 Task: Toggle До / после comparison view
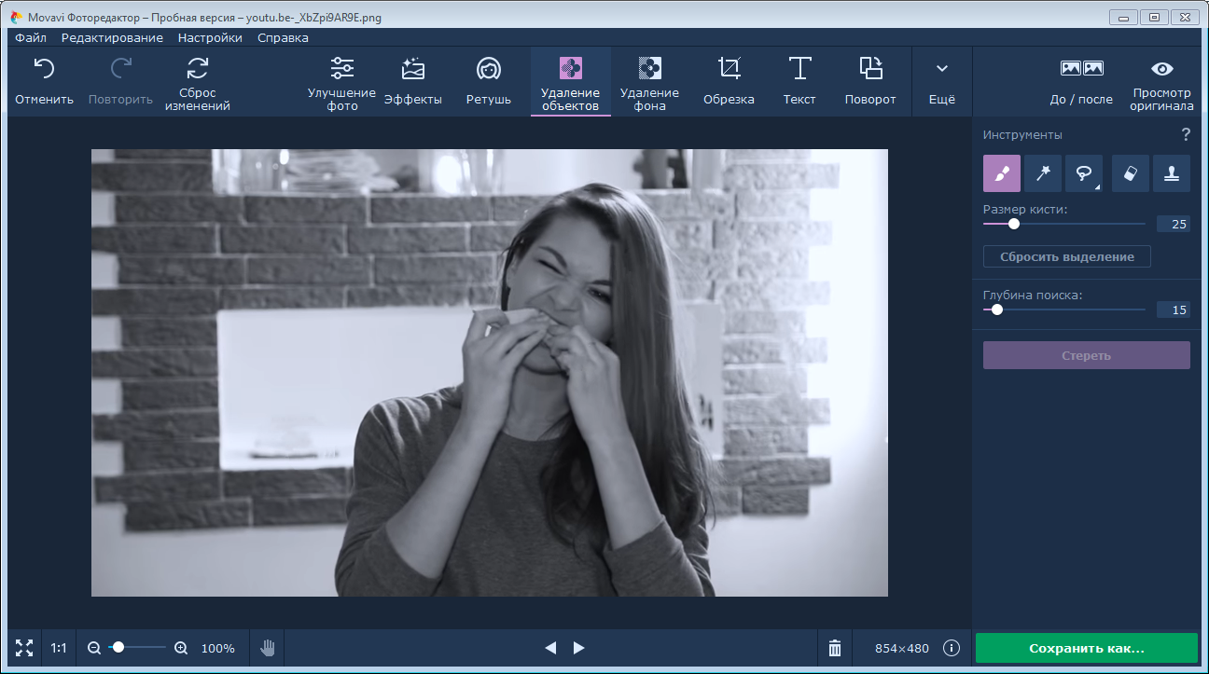point(1081,81)
